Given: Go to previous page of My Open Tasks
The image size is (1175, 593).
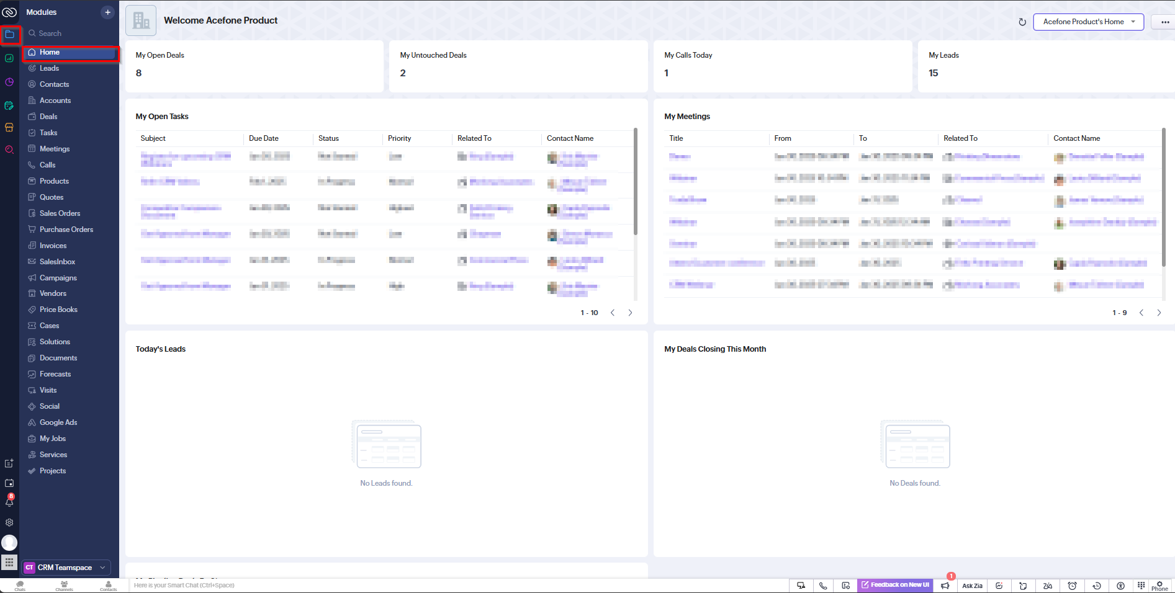Looking at the screenshot, I should pyautogui.click(x=613, y=313).
